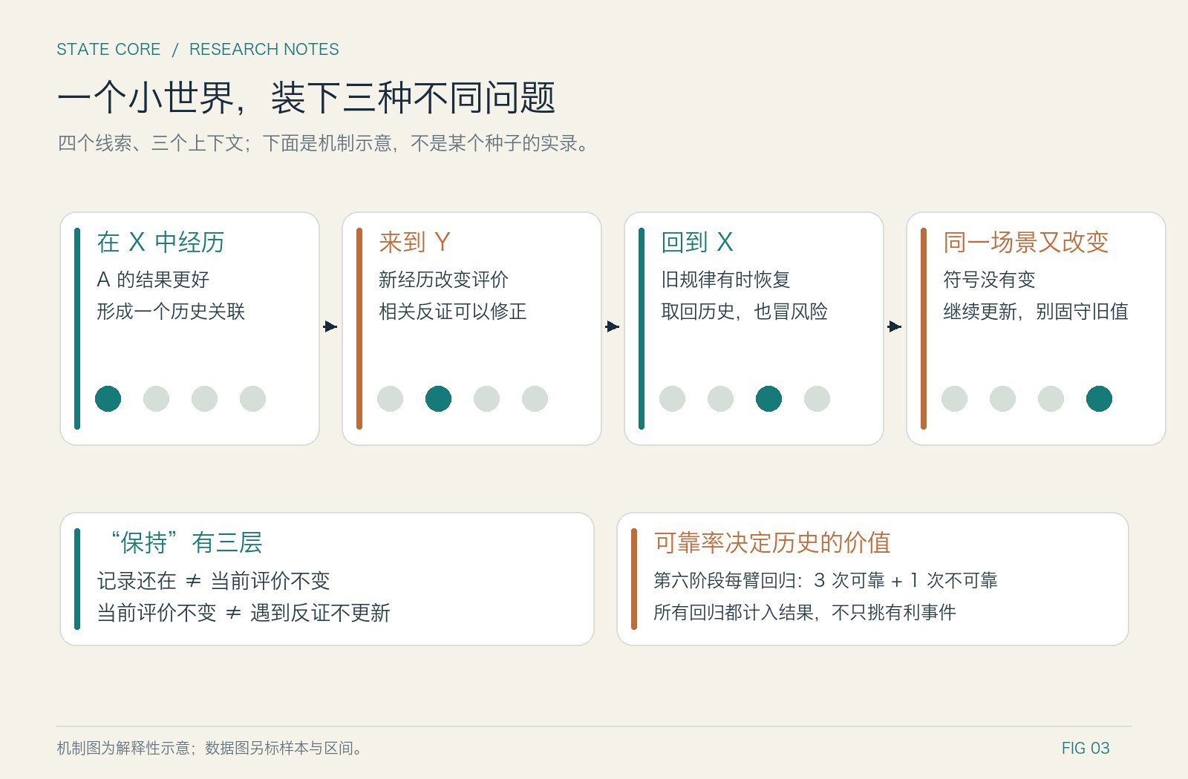Click the STATE CORE header text
This screenshot has height=779, width=1188.
pos(108,49)
